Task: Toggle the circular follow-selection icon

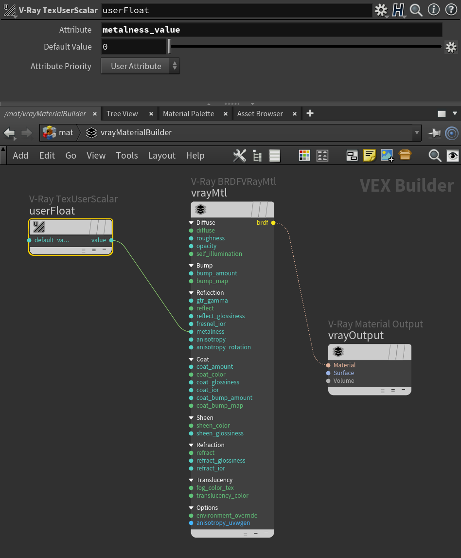Action: coord(452,133)
